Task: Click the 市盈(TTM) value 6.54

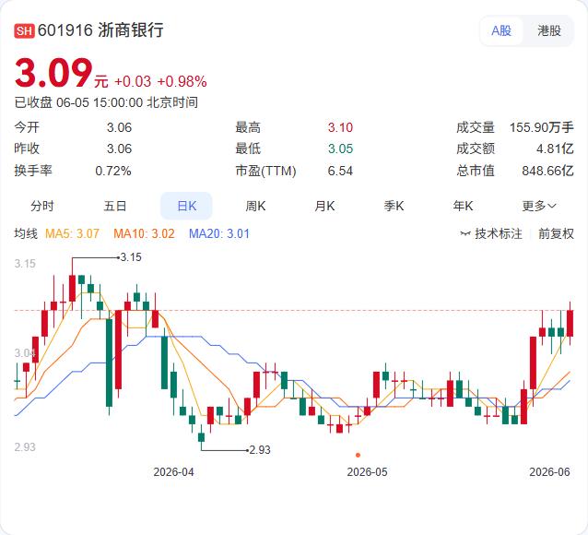Action: pos(340,171)
